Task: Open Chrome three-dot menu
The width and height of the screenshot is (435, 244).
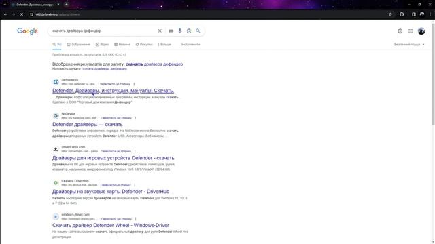Action: point(430,14)
